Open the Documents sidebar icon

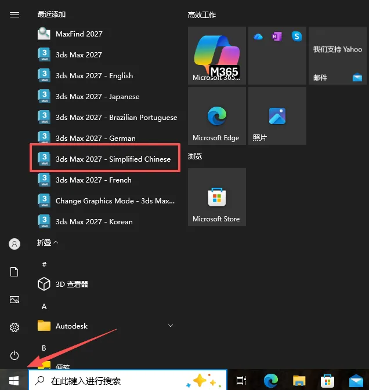pos(14,272)
